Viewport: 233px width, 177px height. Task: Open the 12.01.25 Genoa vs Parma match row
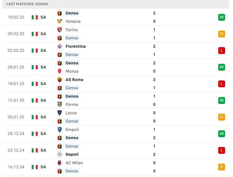(x=116, y=100)
